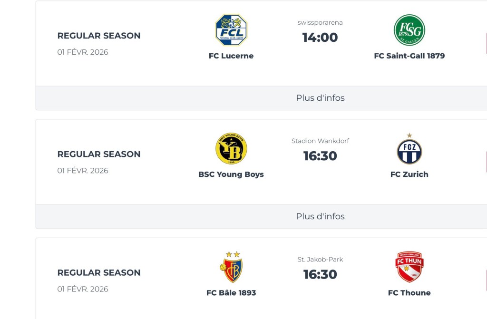Open FC Lucerne team name link
487x319 pixels.
coord(231,56)
